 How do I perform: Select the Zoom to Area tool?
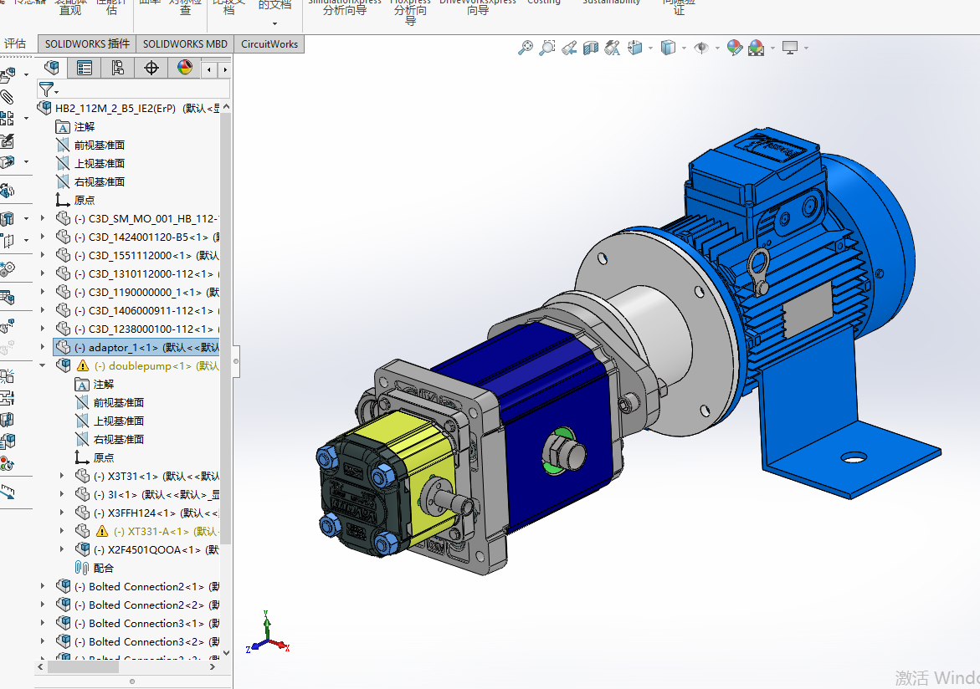coord(546,48)
